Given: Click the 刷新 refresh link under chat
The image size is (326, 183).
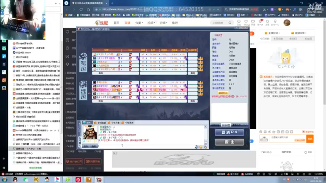Looking at the screenshot, I should pos(309,152).
